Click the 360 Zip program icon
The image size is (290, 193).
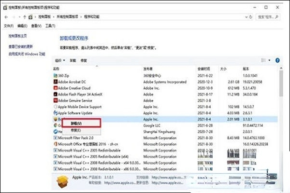tap(55, 76)
